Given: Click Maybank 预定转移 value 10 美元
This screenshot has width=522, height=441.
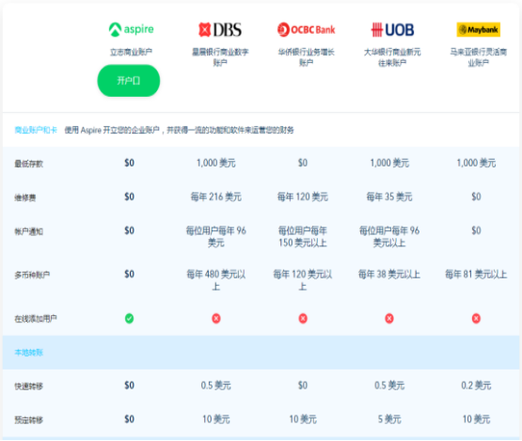Looking at the screenshot, I should [476, 419].
